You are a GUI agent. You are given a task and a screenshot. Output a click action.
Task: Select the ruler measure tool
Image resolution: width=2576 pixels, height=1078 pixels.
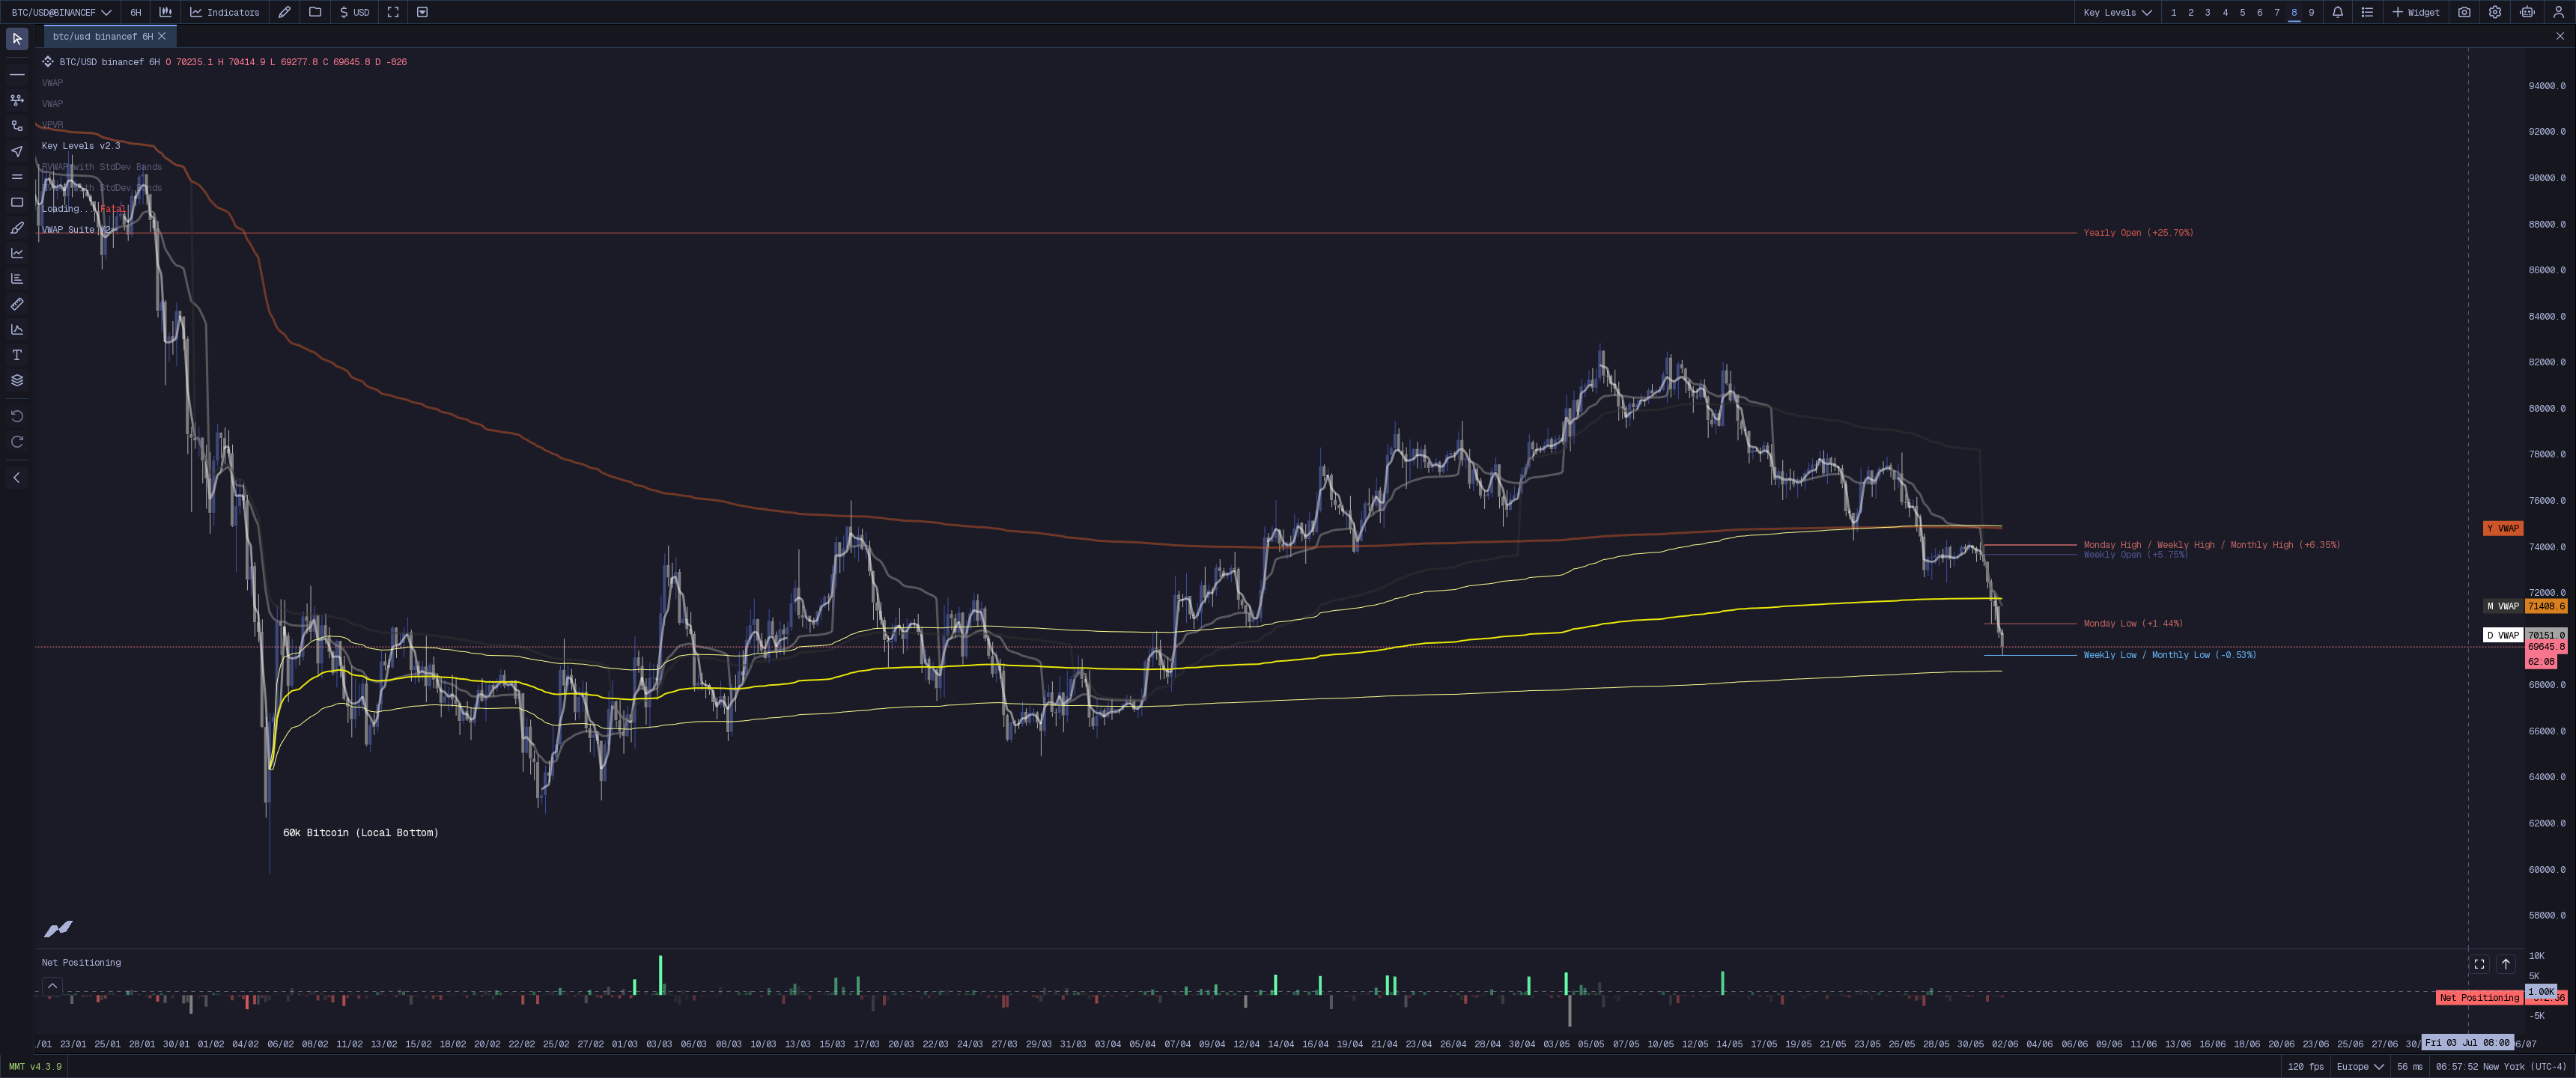click(x=17, y=304)
